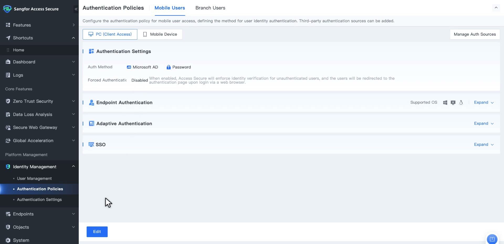Switch to the Branch Users tab
Viewport: 504px width, 244px height.
[210, 8]
